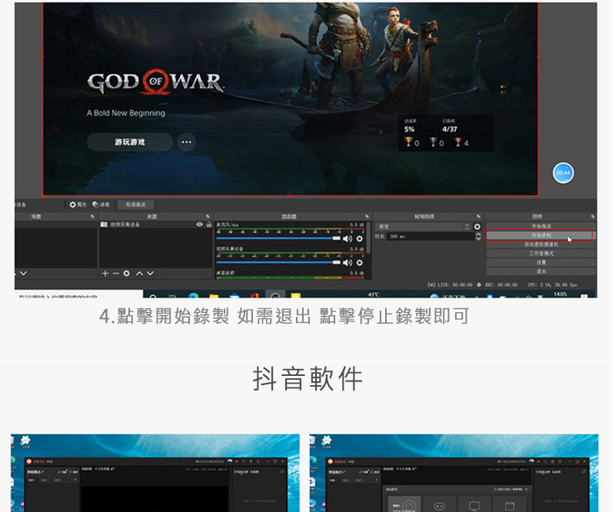Screen dimensions: 615x512
Task: Click the Start Recording button
Action: coord(541,235)
